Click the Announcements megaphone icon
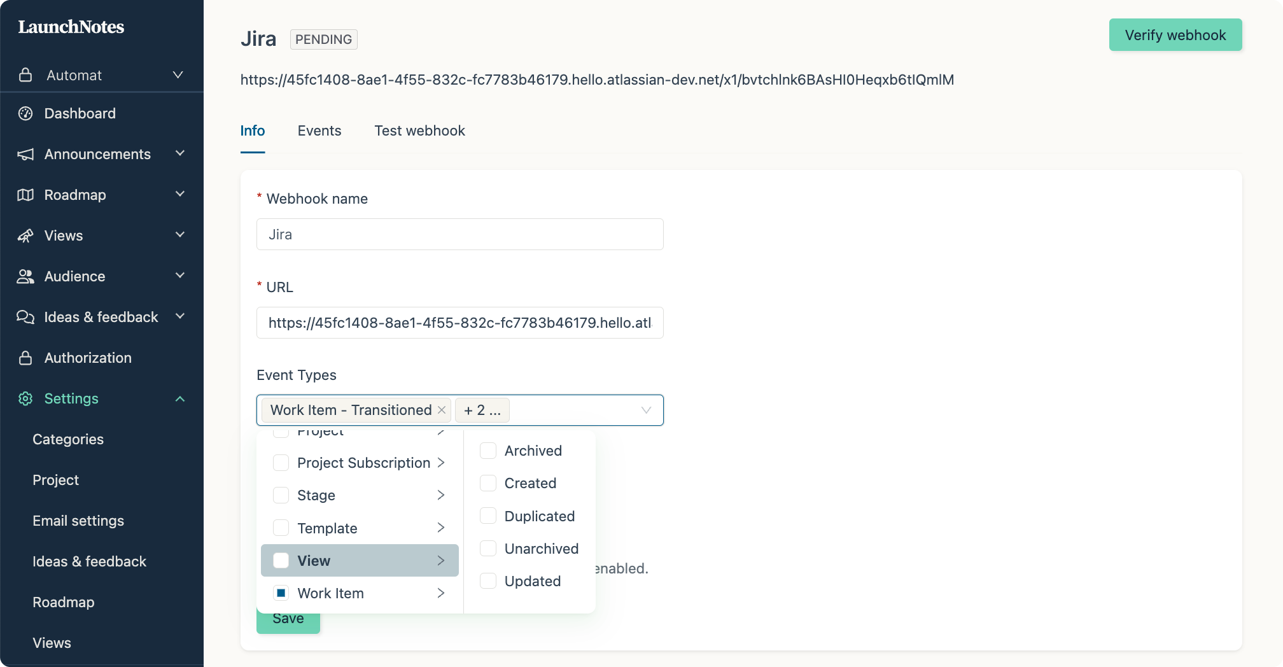Image resolution: width=1283 pixels, height=667 pixels. [x=25, y=154]
